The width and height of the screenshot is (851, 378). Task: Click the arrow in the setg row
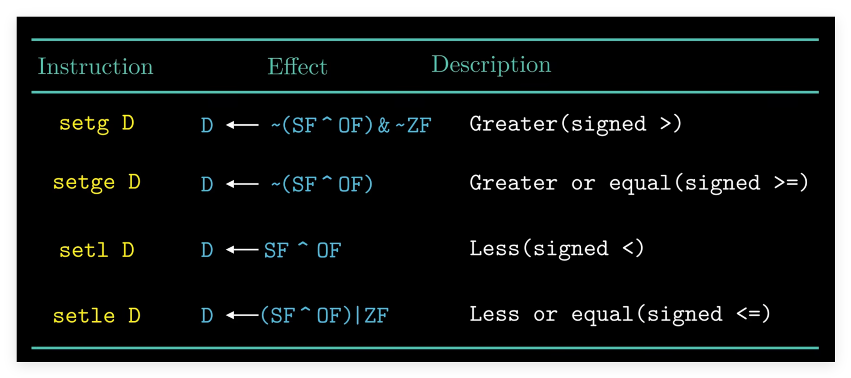coord(243,125)
